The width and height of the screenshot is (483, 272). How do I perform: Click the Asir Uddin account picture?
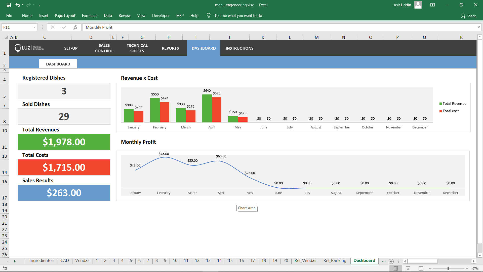tap(418, 5)
